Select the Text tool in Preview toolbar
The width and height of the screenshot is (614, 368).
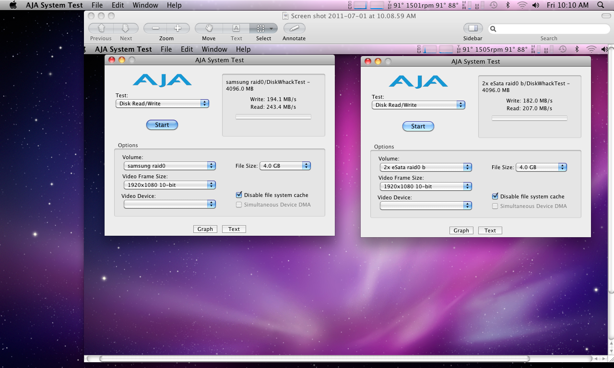[236, 28]
